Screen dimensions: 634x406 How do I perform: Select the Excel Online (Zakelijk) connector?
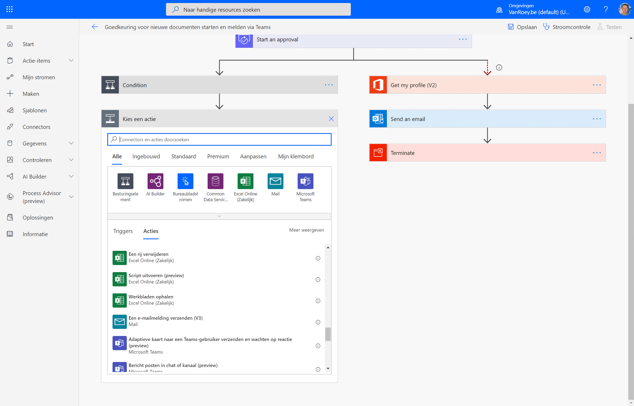(245, 181)
